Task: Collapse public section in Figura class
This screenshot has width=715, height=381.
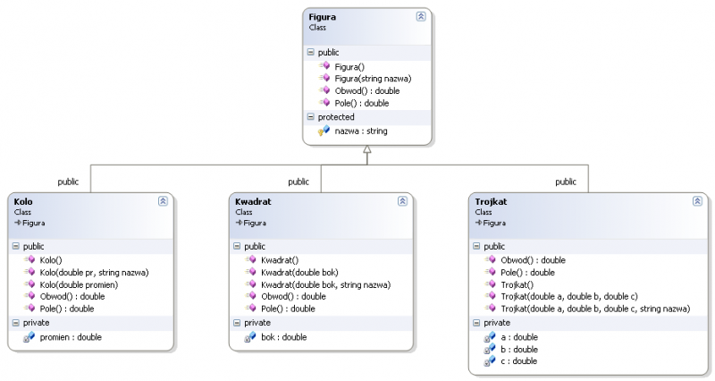Action: click(310, 53)
